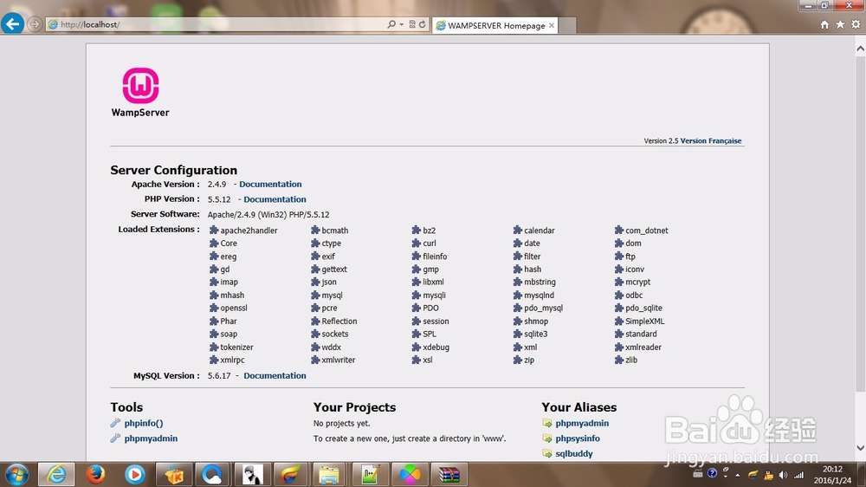866x487 pixels.
Task: Open MySQL Version Documentation link
Action: coord(275,375)
